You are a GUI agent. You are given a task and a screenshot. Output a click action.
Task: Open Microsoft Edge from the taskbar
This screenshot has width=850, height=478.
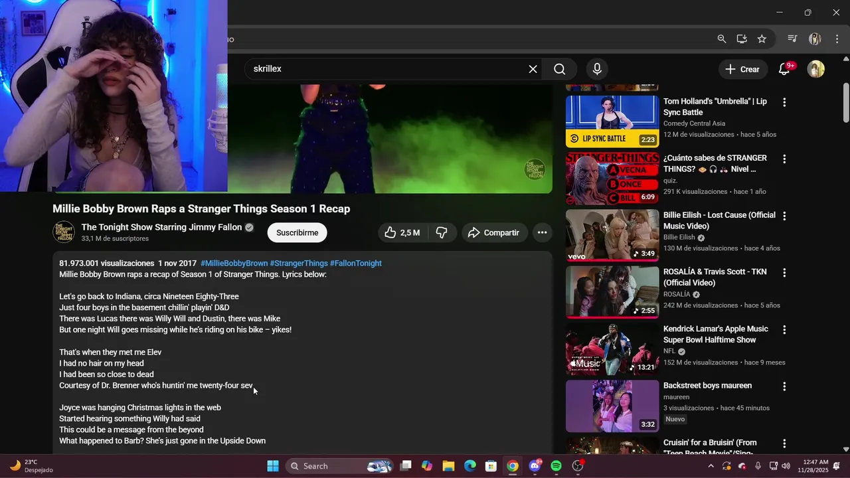pyautogui.click(x=469, y=466)
